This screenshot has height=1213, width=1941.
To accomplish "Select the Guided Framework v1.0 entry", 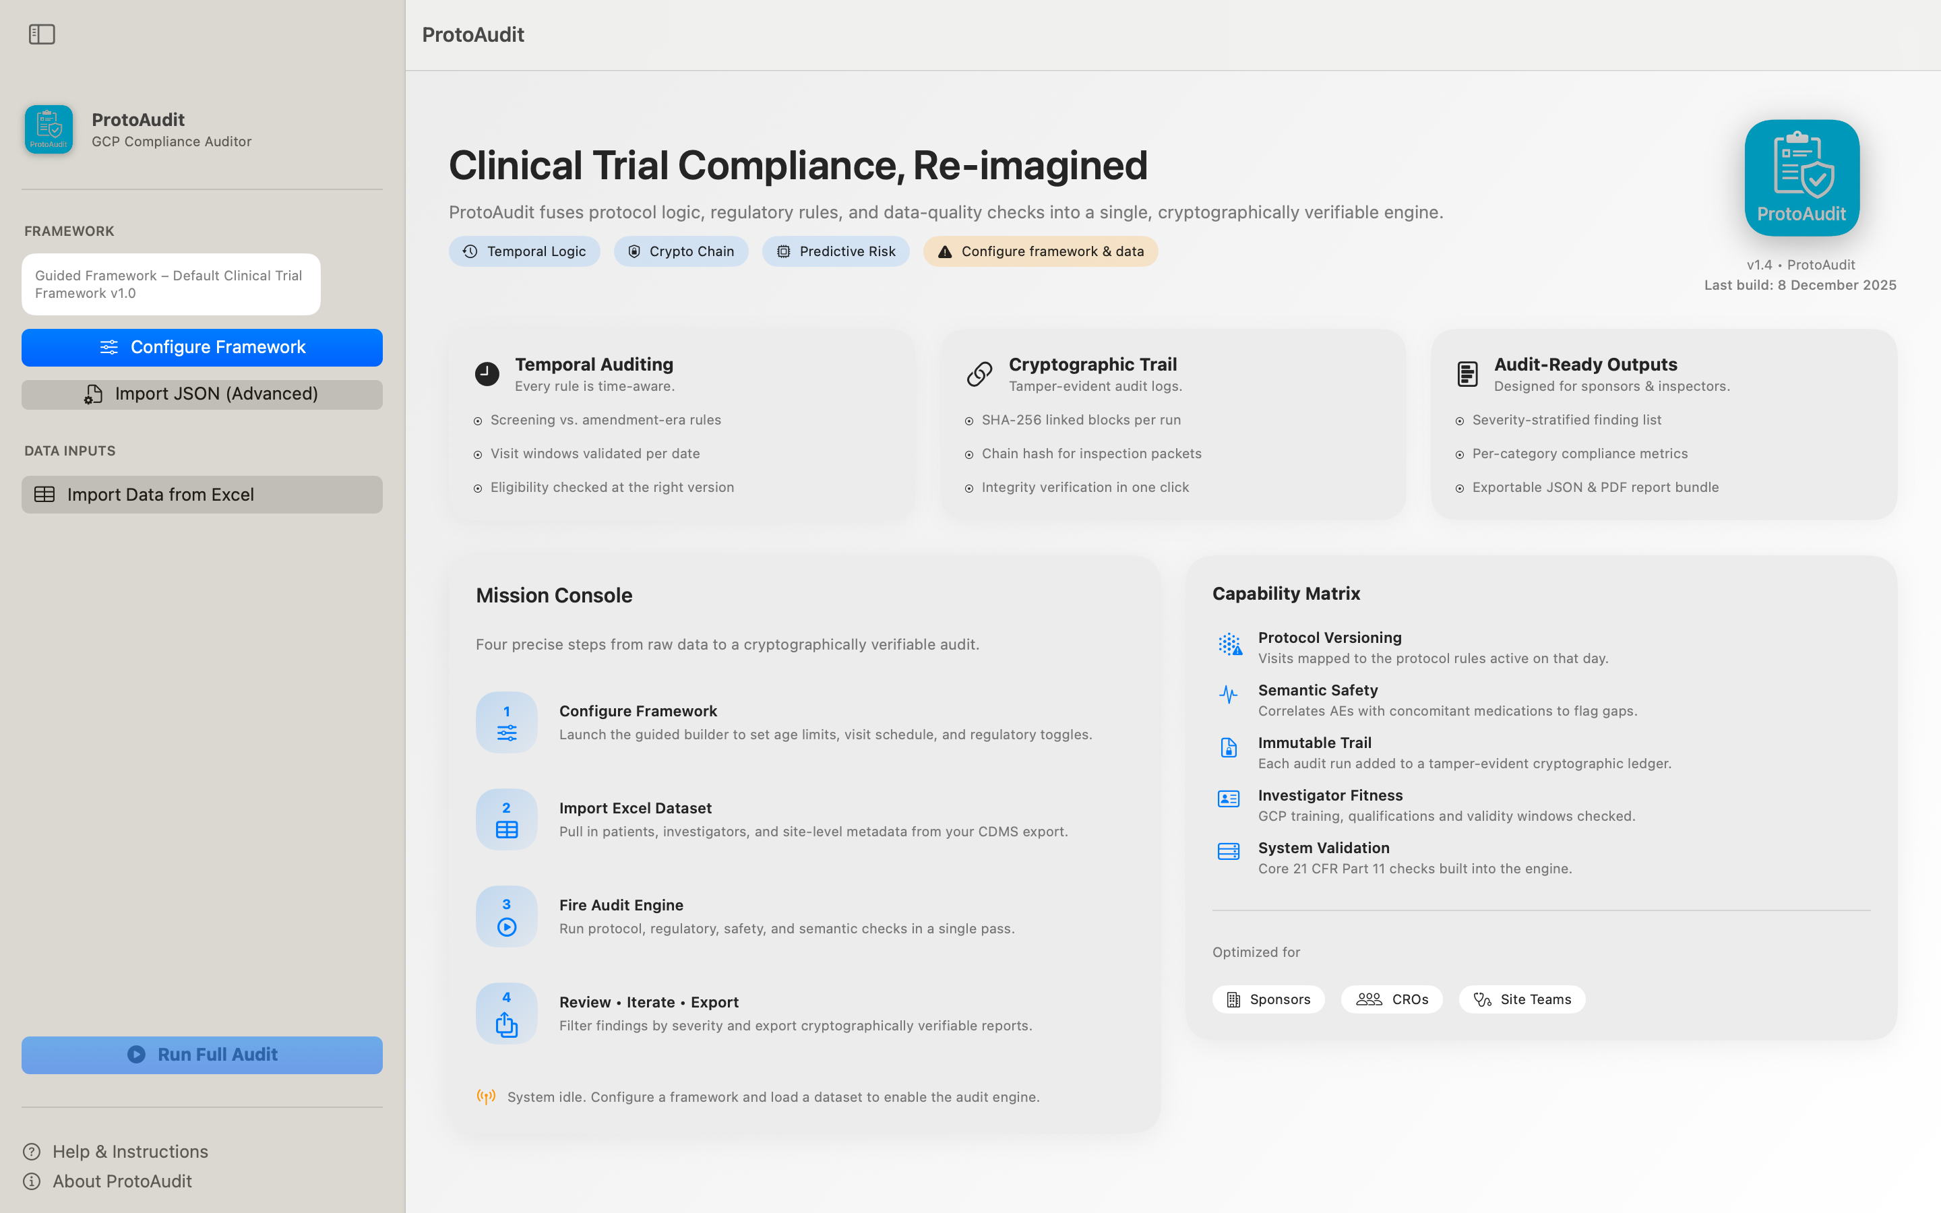I will click(170, 284).
